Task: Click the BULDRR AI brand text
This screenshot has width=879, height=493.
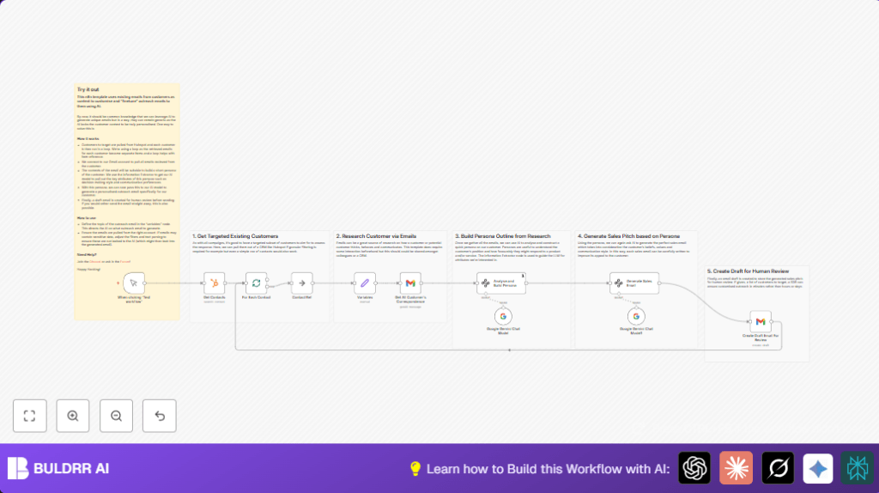Action: [71, 468]
